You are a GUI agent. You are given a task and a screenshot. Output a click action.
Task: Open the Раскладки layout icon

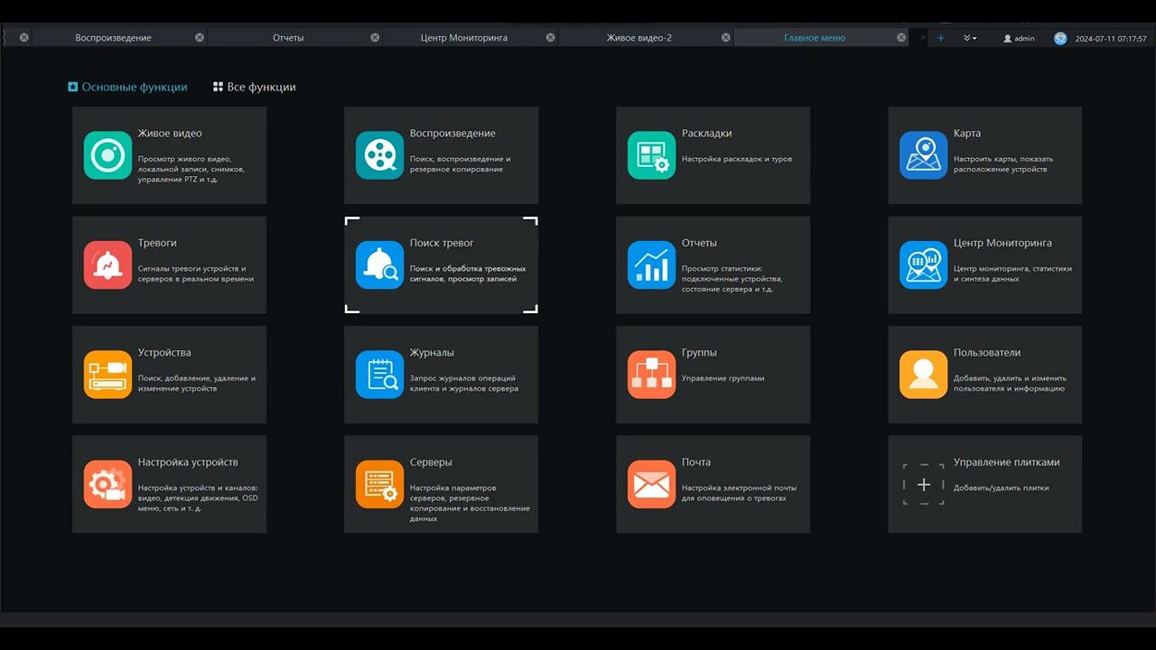pos(651,155)
